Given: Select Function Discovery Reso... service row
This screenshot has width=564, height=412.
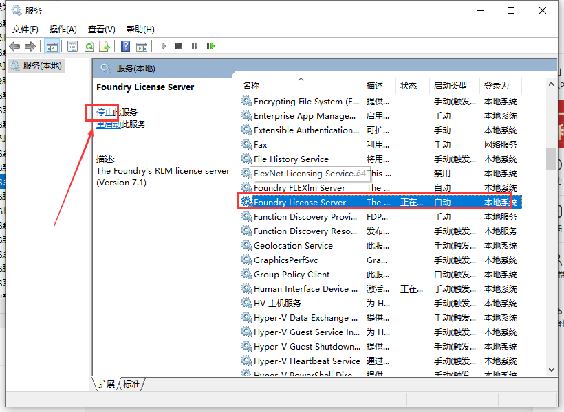Looking at the screenshot, I should 380,231.
